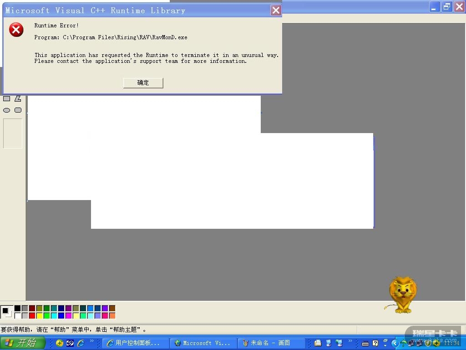Image resolution: width=466 pixels, height=350 pixels.
Task: Pick the black color swatch
Action: (x=18, y=308)
